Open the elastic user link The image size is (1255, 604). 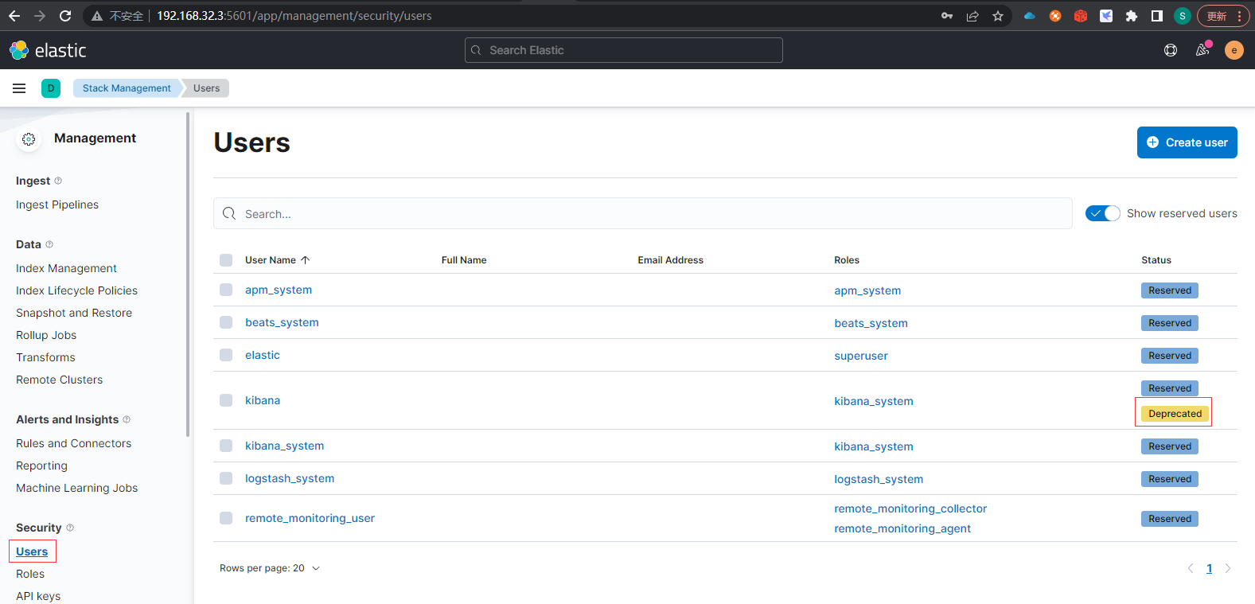[x=263, y=355]
